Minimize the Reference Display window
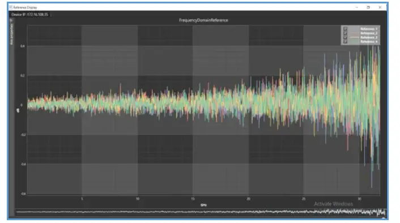This screenshot has height=223, width=400. click(x=356, y=7)
